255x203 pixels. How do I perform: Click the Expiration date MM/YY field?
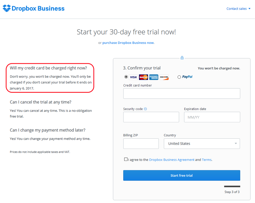212,117
